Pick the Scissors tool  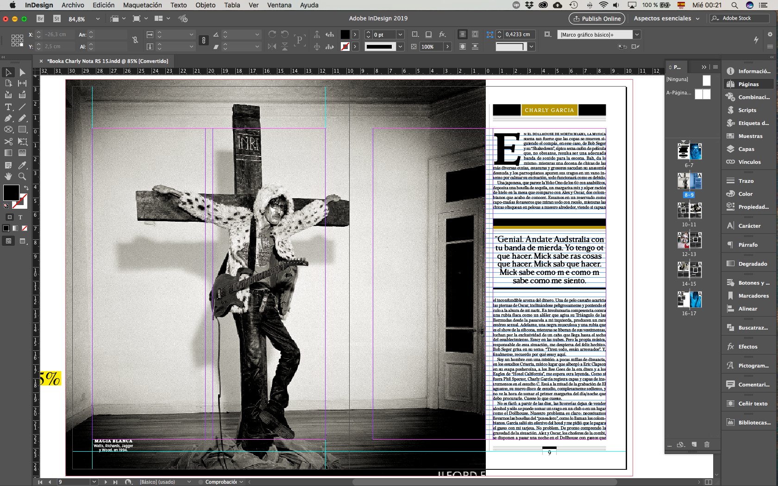[x=8, y=142]
